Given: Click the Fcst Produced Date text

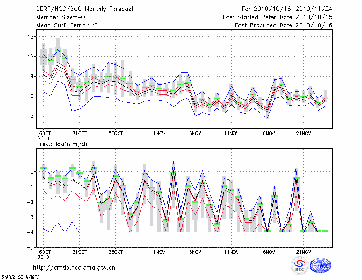Looking at the screenshot, I should tap(283, 25).
